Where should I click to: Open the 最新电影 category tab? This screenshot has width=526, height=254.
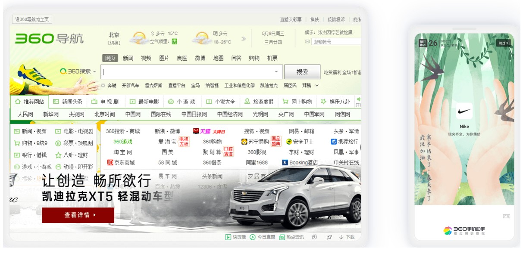click(144, 102)
